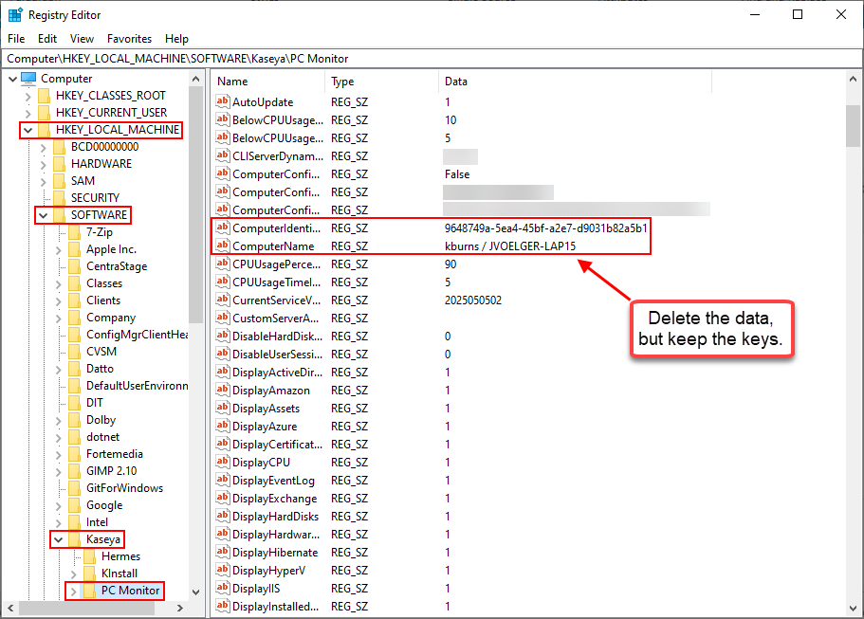Click the 7-Zip folder icon

click(x=75, y=232)
